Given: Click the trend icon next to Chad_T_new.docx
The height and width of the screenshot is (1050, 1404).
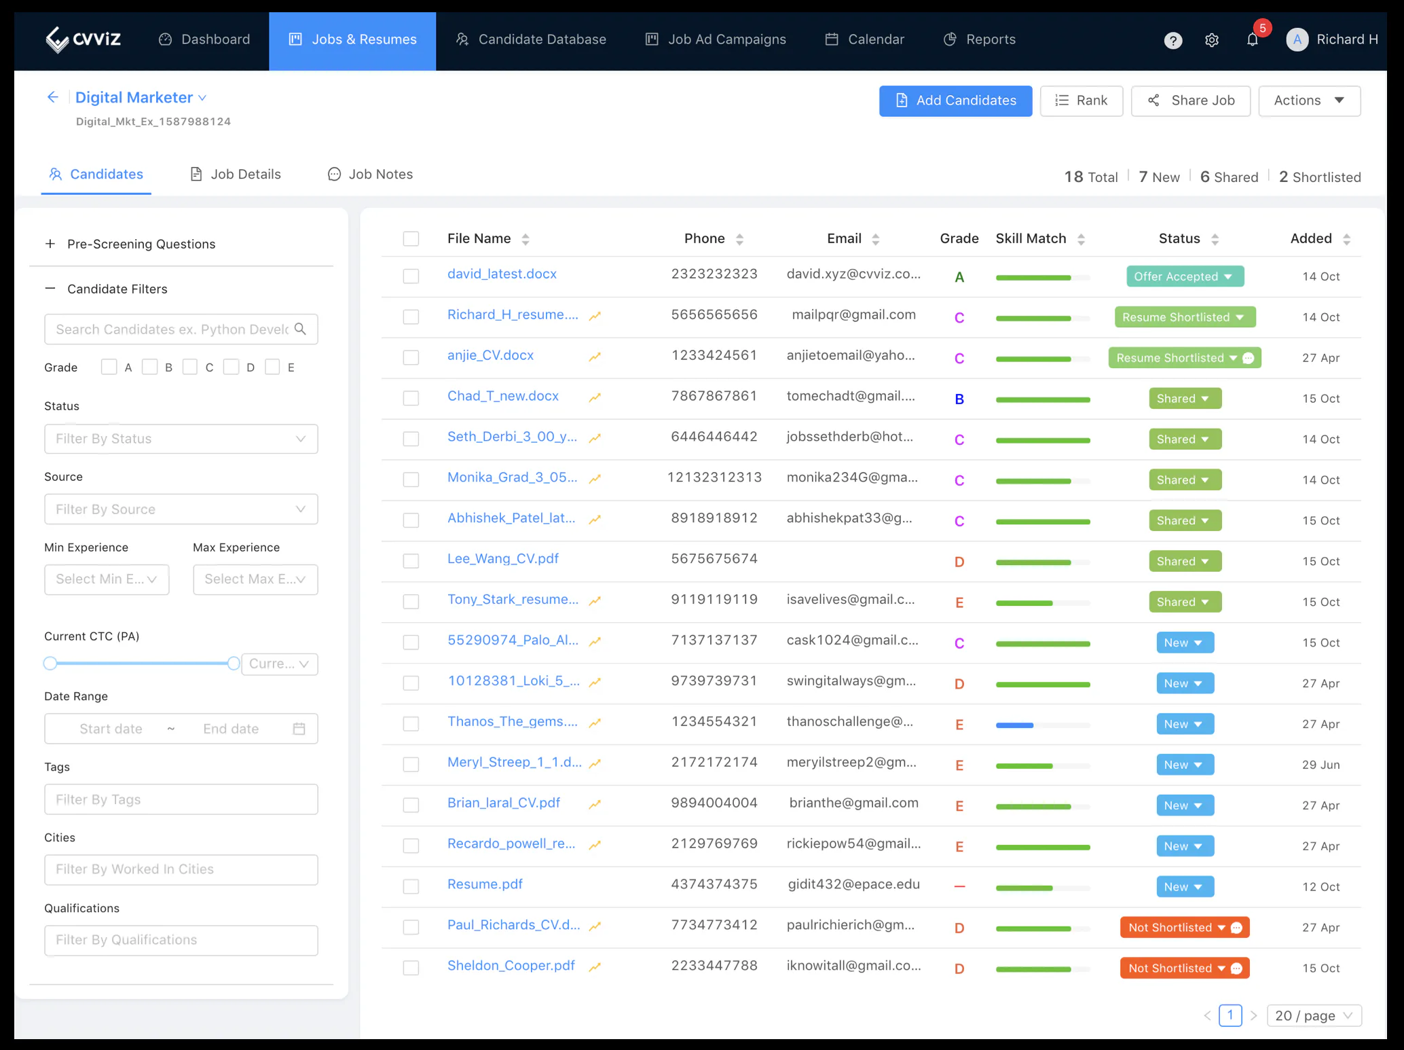Looking at the screenshot, I should click(595, 397).
